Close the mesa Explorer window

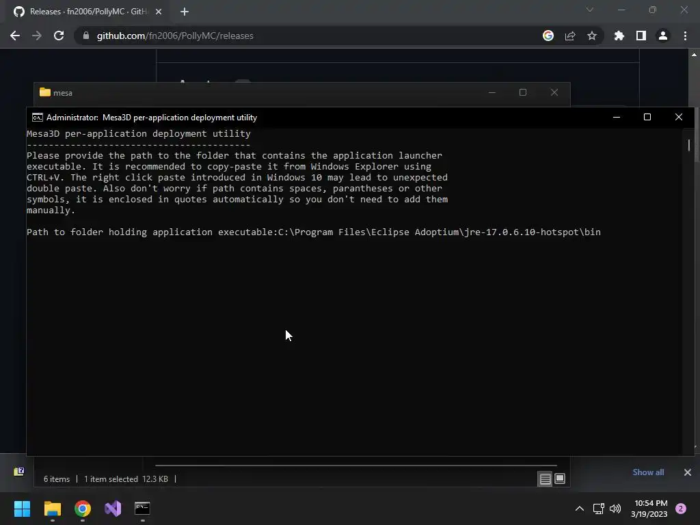tap(554, 92)
